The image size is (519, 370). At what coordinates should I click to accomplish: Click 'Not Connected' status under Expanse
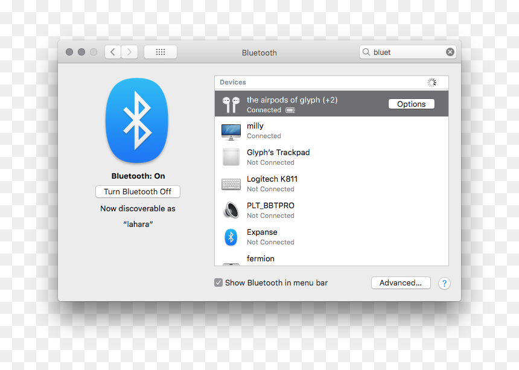270,242
